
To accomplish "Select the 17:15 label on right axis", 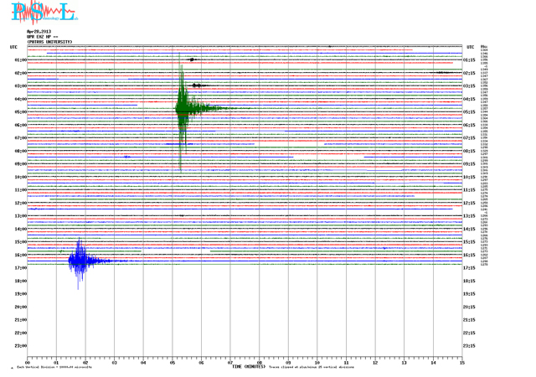I will point(470,268).
